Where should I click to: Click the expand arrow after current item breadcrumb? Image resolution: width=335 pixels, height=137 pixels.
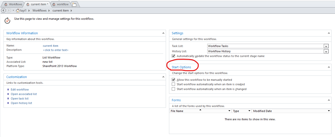(71, 10)
